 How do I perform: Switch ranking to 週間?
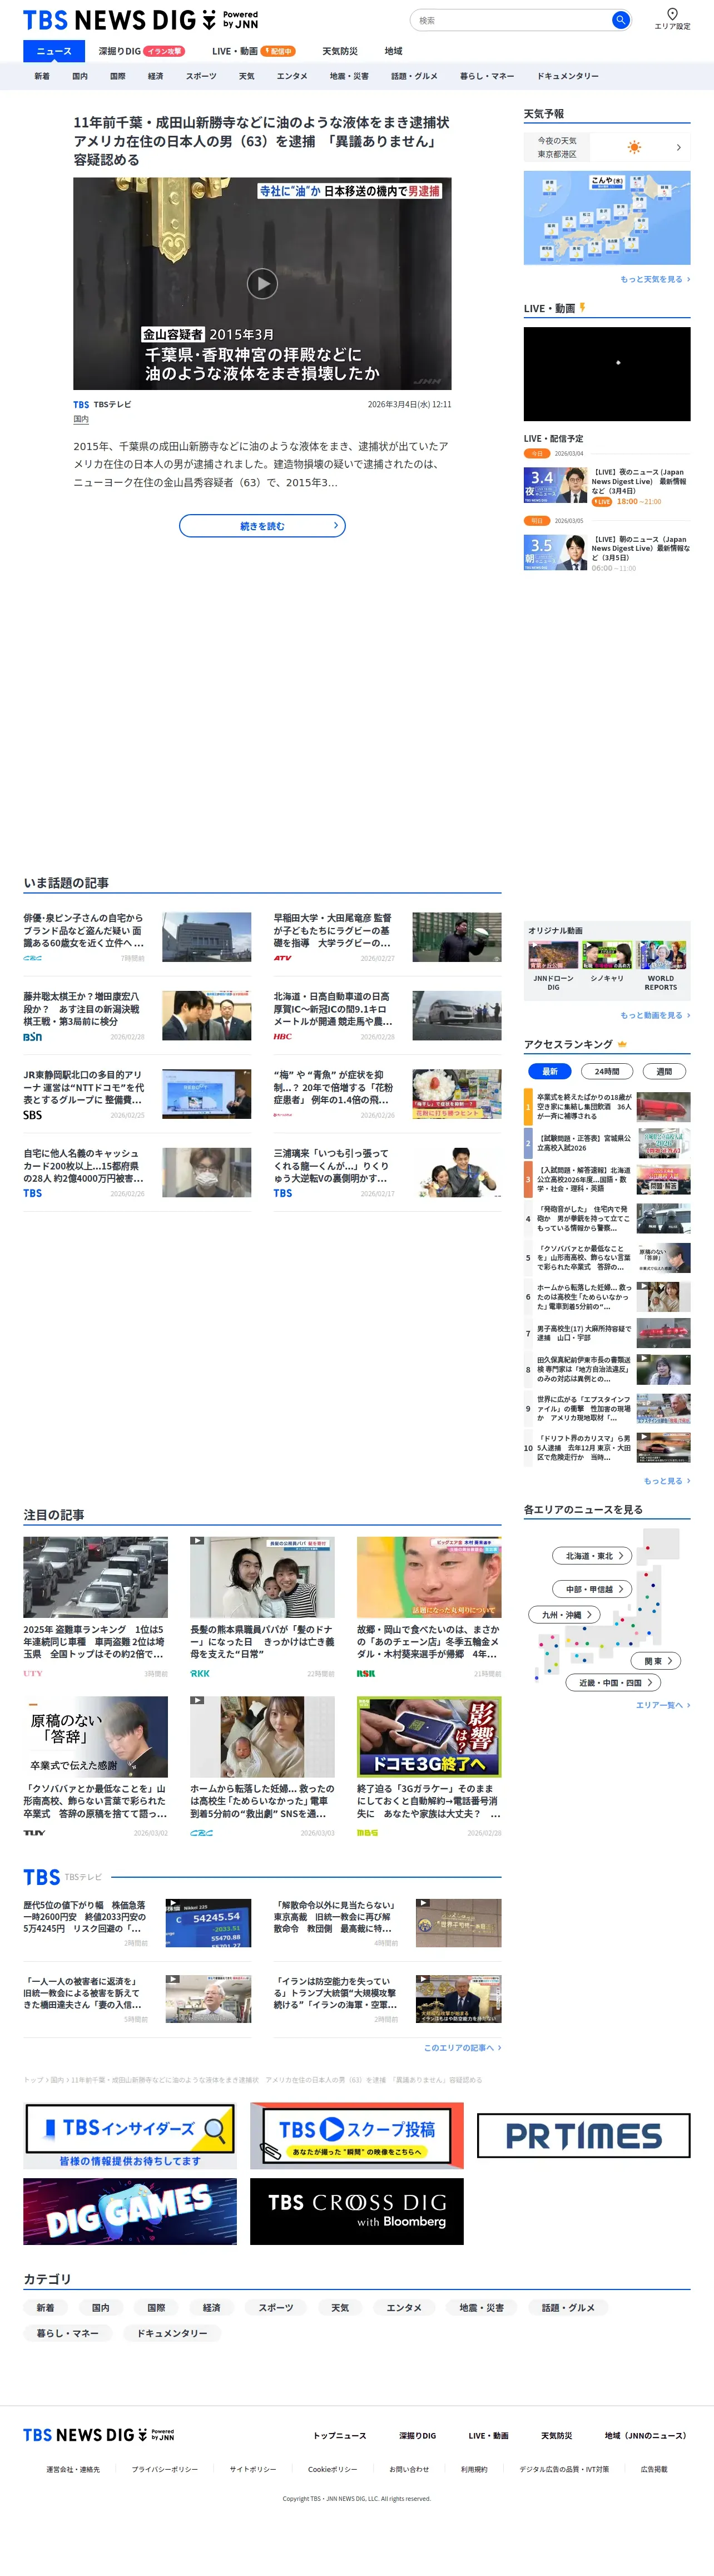[x=664, y=1071]
